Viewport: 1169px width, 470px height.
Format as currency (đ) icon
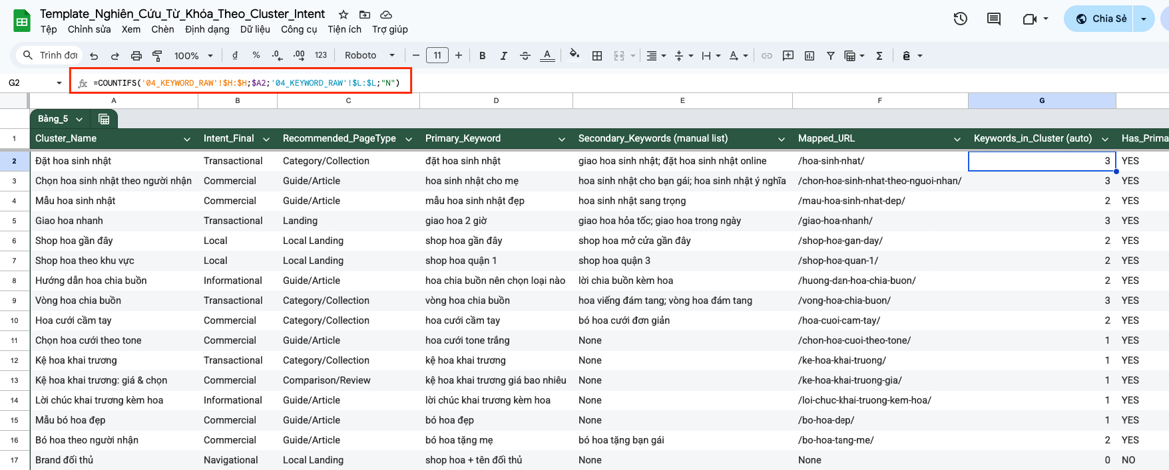[x=234, y=55]
